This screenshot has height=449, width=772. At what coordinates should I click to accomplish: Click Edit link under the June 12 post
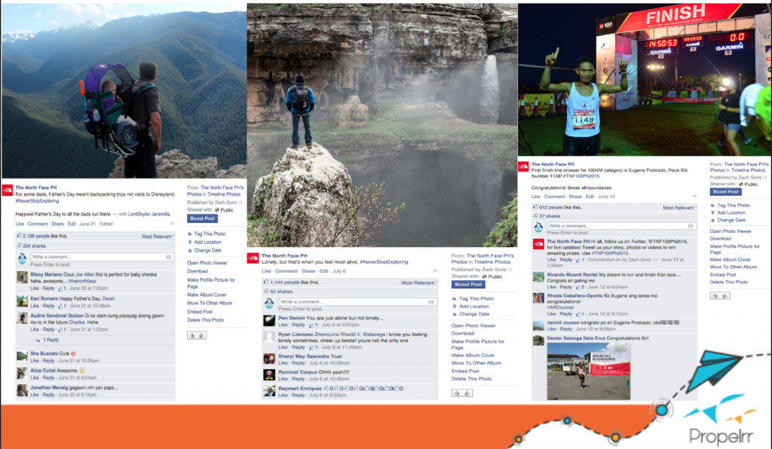tap(590, 196)
